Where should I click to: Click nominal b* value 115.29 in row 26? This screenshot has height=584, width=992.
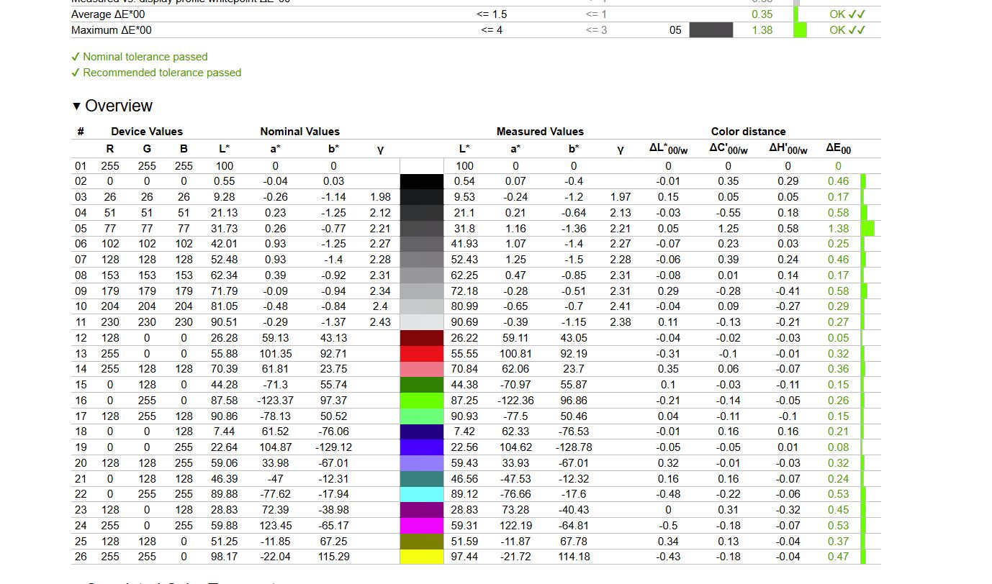(334, 557)
